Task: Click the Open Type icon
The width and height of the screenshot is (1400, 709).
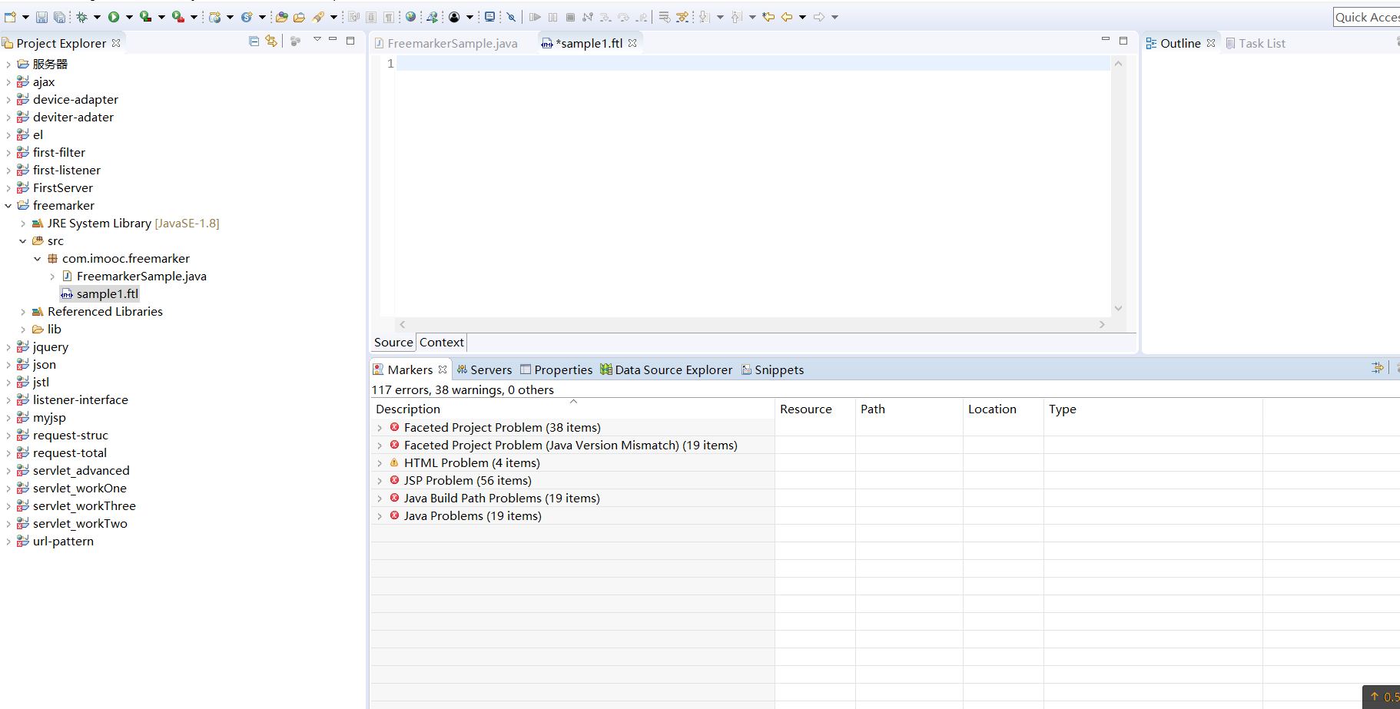Action: (281, 17)
